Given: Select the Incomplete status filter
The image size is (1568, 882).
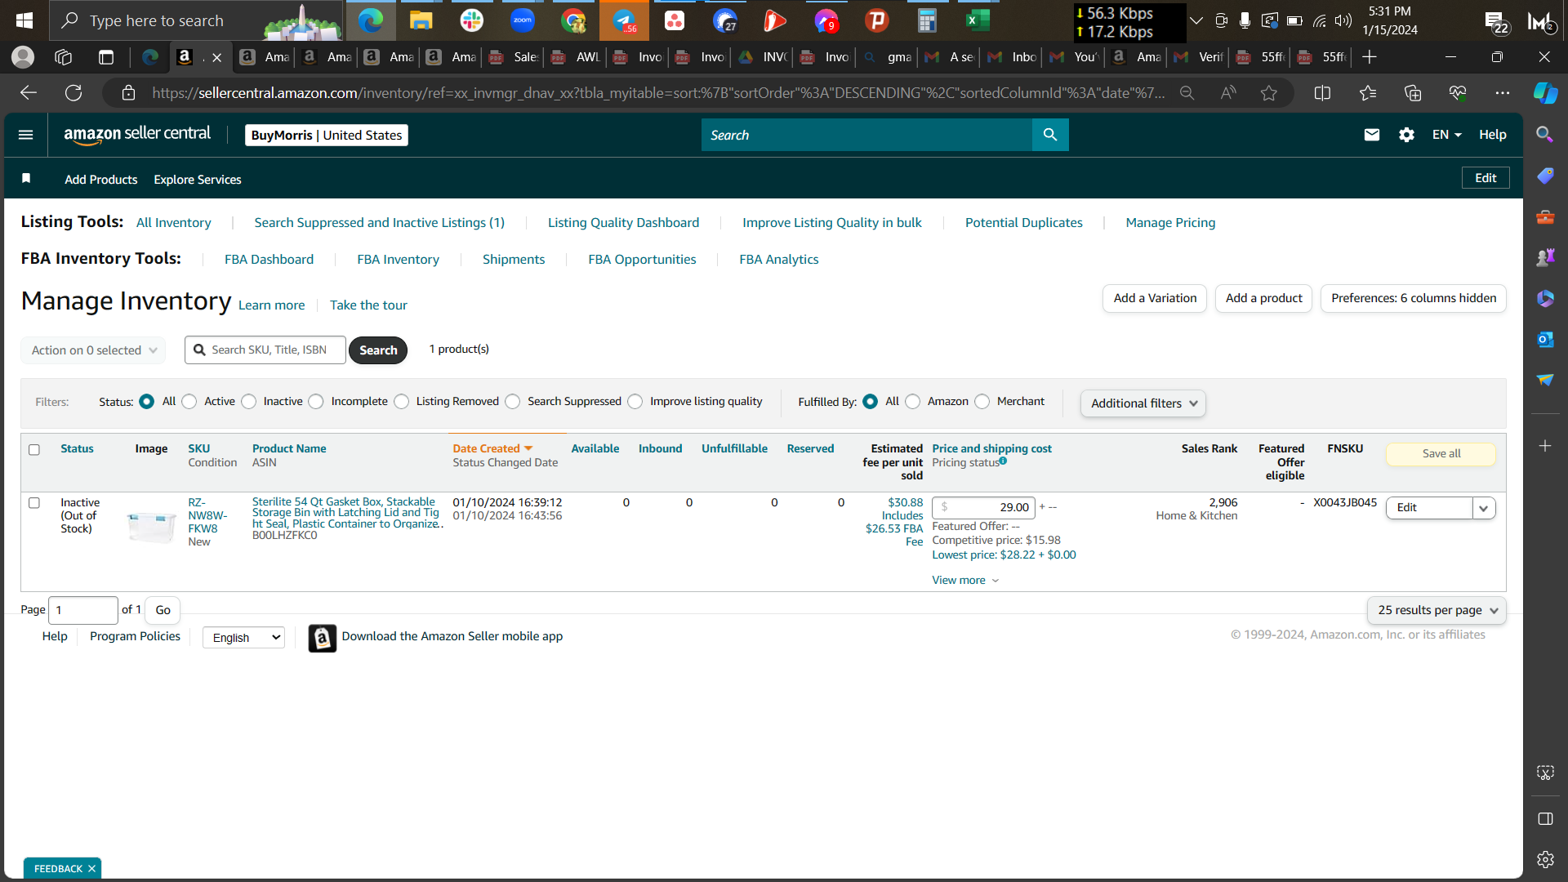Looking at the screenshot, I should (x=316, y=402).
